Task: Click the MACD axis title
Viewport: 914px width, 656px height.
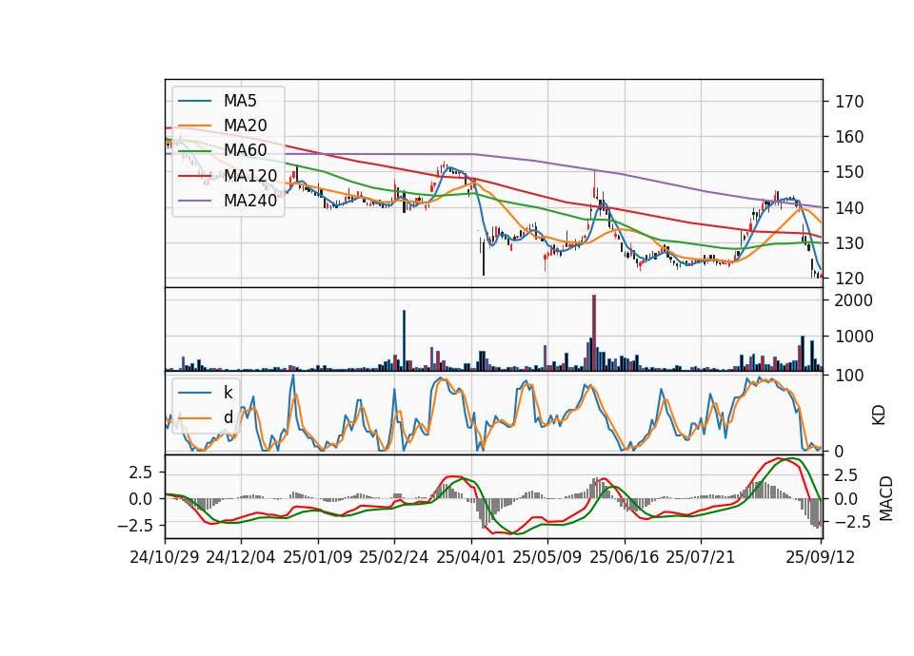Action: (886, 498)
